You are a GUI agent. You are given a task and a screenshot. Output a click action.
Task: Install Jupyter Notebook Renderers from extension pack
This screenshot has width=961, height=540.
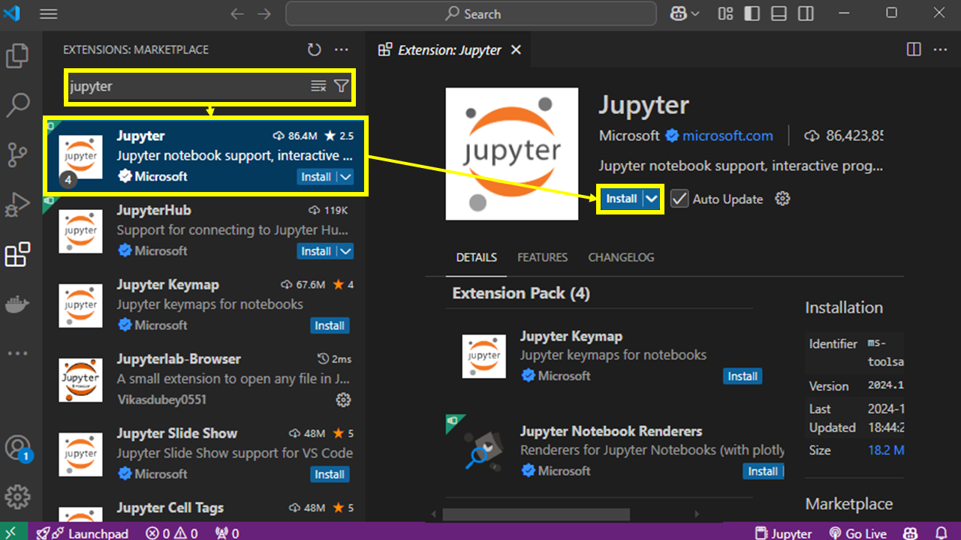pos(763,471)
